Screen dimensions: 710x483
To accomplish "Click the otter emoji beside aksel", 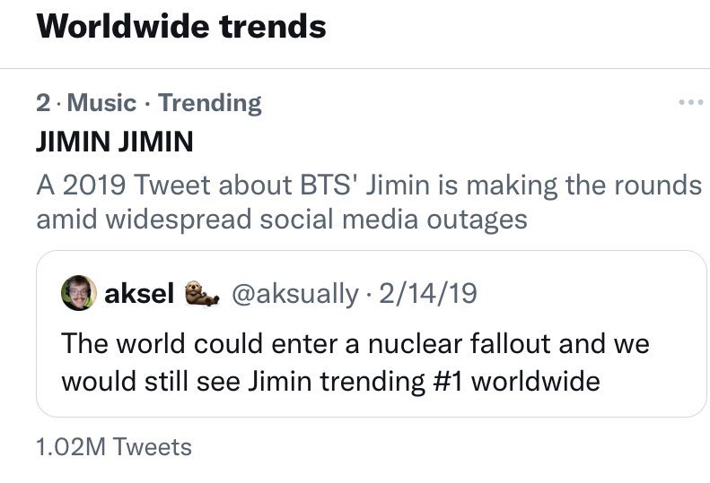I will [202, 293].
